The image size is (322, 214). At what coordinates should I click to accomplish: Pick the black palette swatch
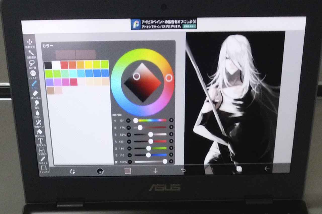coord(48,65)
